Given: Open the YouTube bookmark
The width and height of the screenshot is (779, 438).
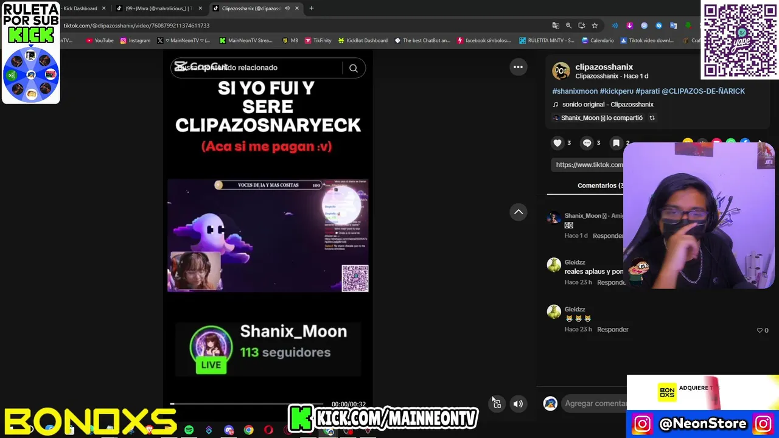Looking at the screenshot, I should pyautogui.click(x=100, y=41).
